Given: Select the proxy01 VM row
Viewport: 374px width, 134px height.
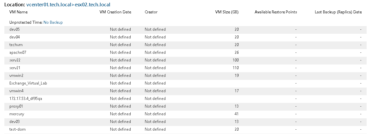Looking at the screenshot, I should (16, 106).
